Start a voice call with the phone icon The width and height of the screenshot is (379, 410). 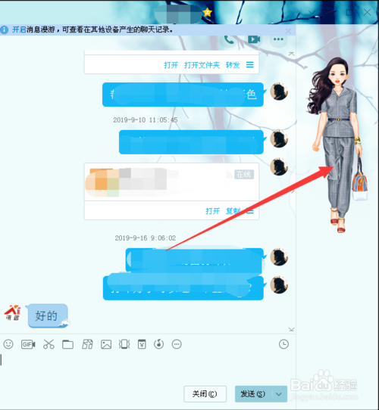(x=229, y=40)
